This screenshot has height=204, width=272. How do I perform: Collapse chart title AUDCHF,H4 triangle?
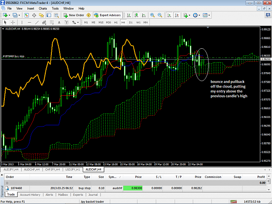pos(3,29)
